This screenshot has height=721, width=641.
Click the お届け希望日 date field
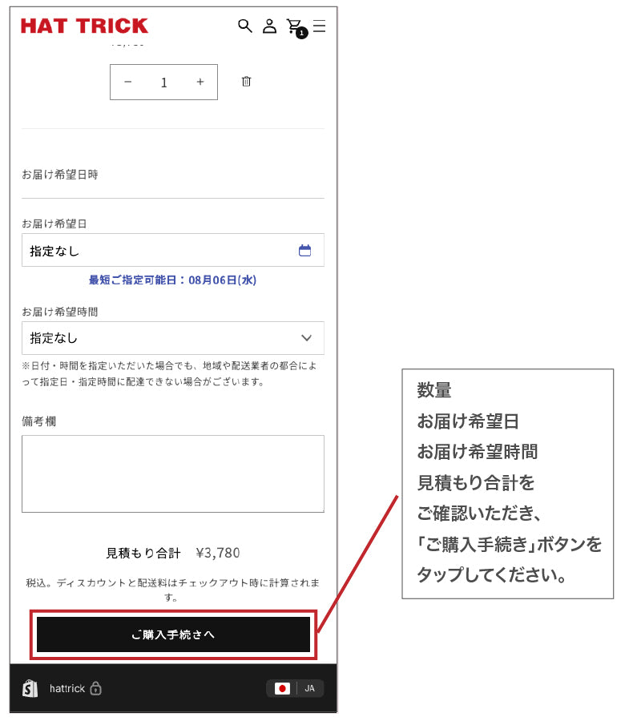tap(173, 250)
